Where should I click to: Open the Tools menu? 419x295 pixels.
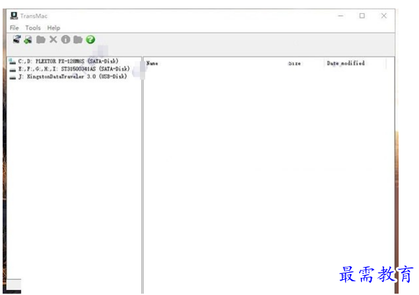[x=33, y=28]
